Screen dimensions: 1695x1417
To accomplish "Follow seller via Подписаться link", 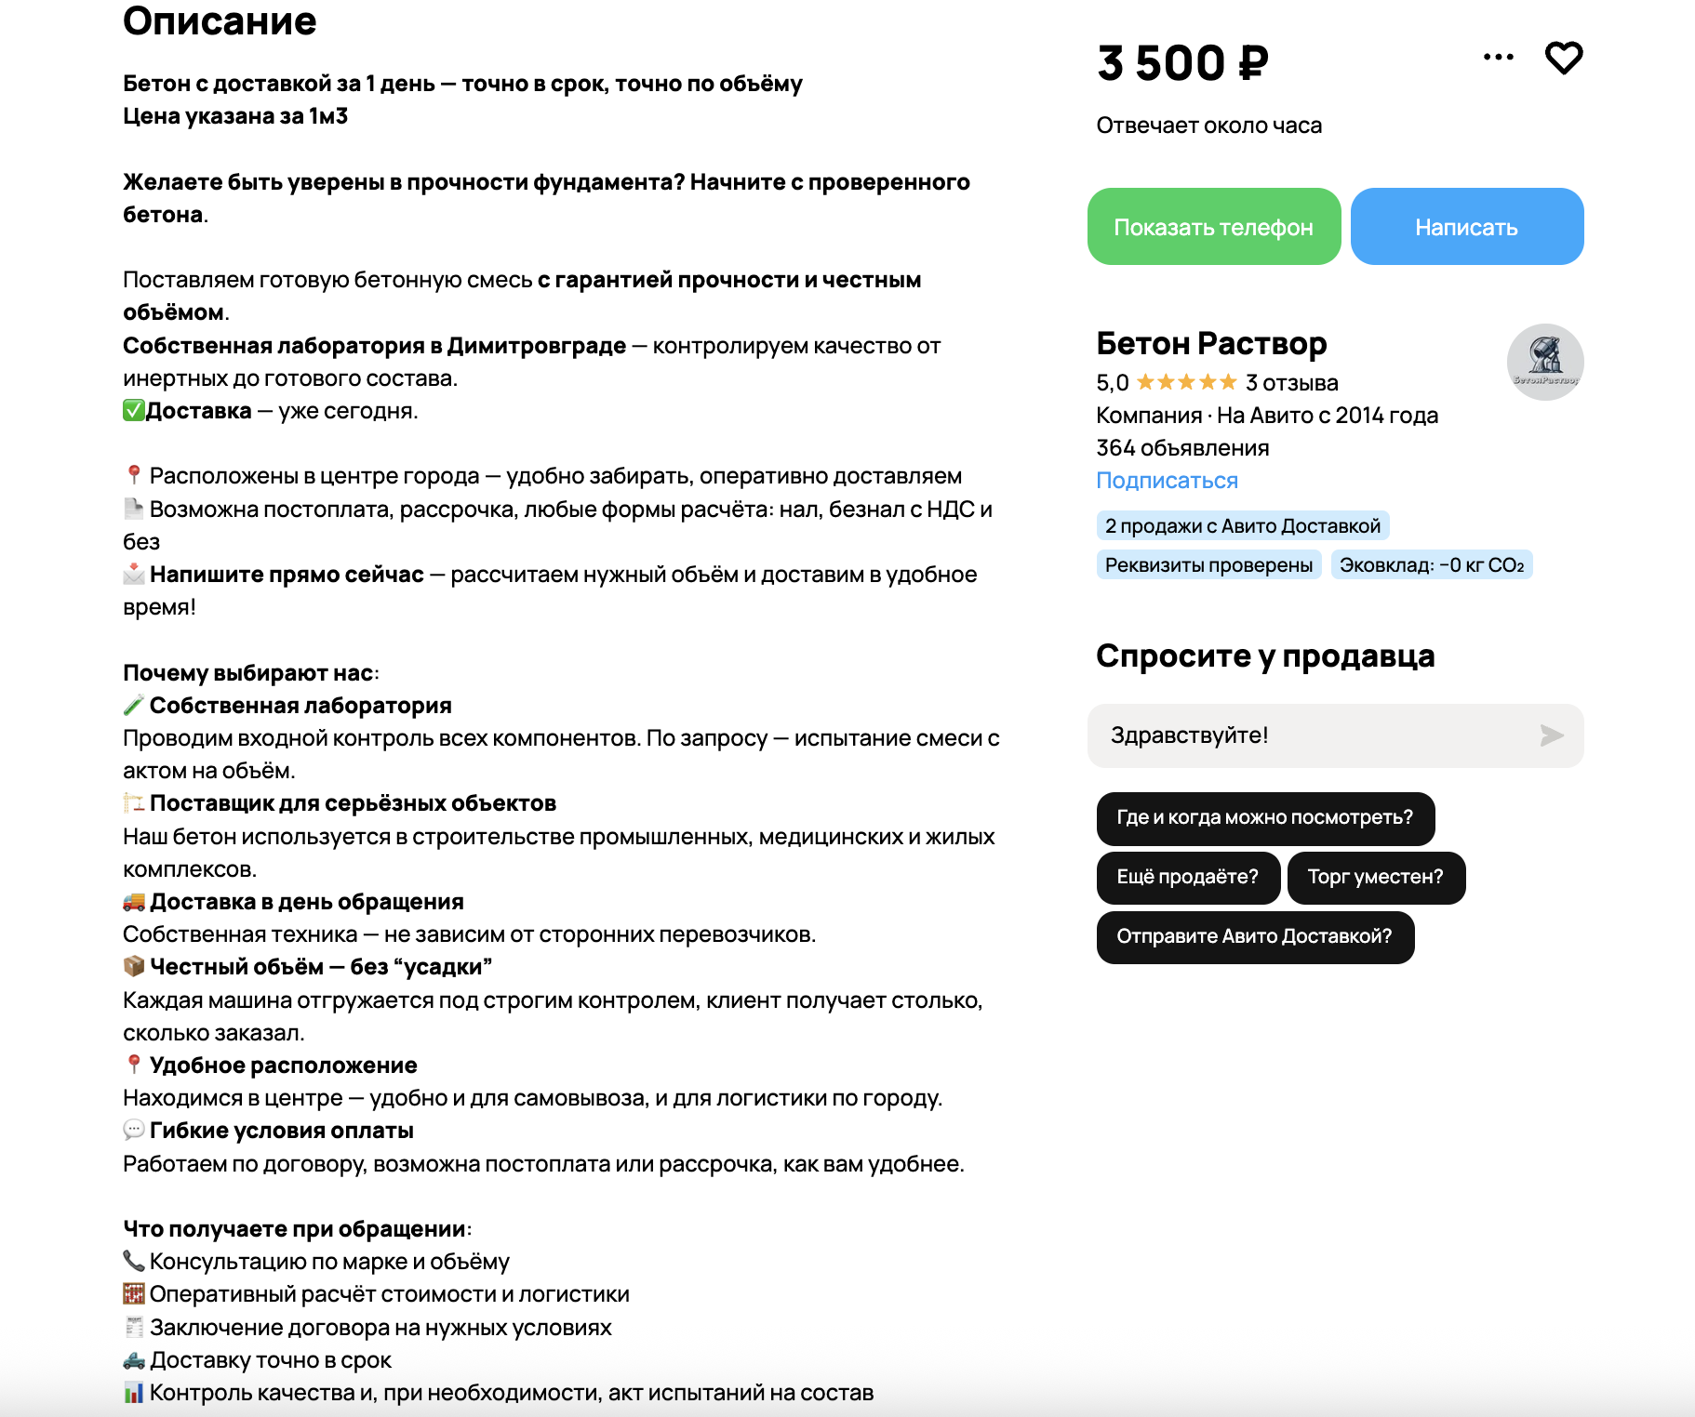I will click(x=1167, y=481).
